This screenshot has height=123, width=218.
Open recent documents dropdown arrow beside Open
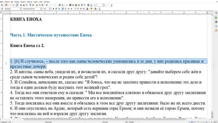tap(8, 5)
